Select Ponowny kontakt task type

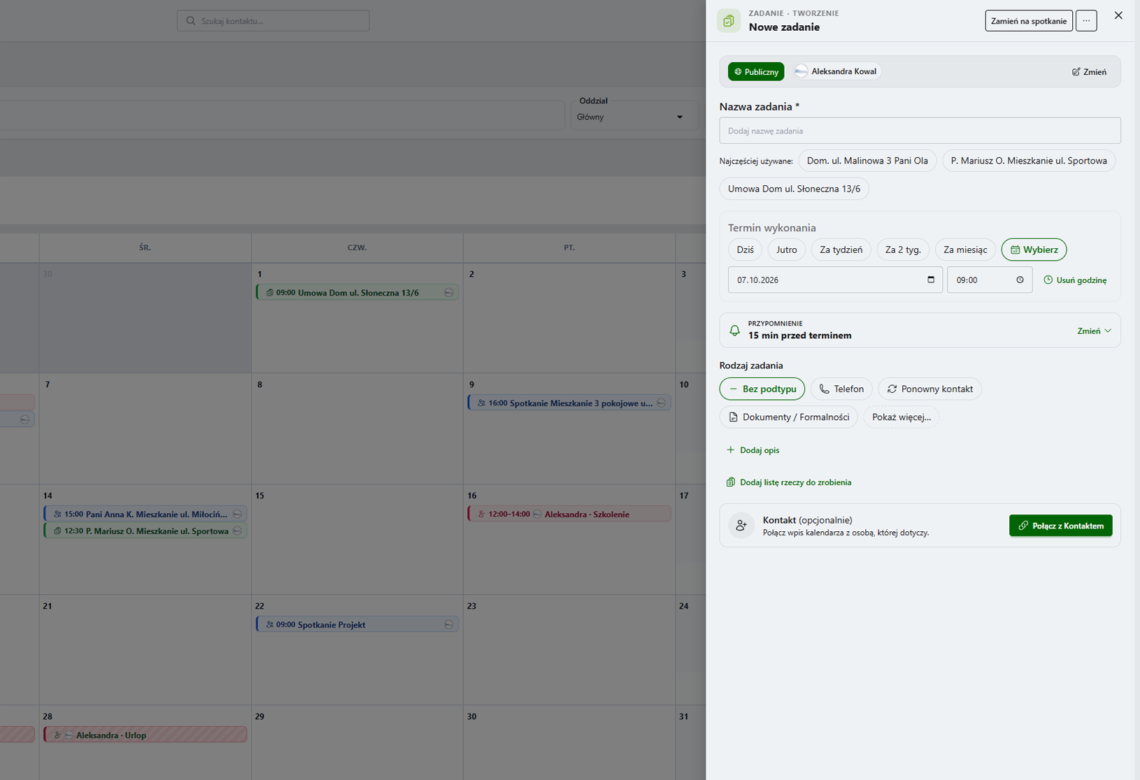(x=929, y=389)
